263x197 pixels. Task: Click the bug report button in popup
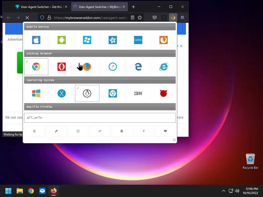[x=121, y=131]
